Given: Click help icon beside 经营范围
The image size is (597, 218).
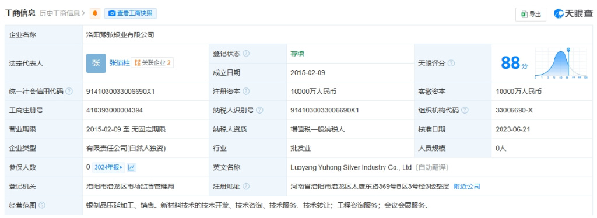Looking at the screenshot, I should 42,205.
